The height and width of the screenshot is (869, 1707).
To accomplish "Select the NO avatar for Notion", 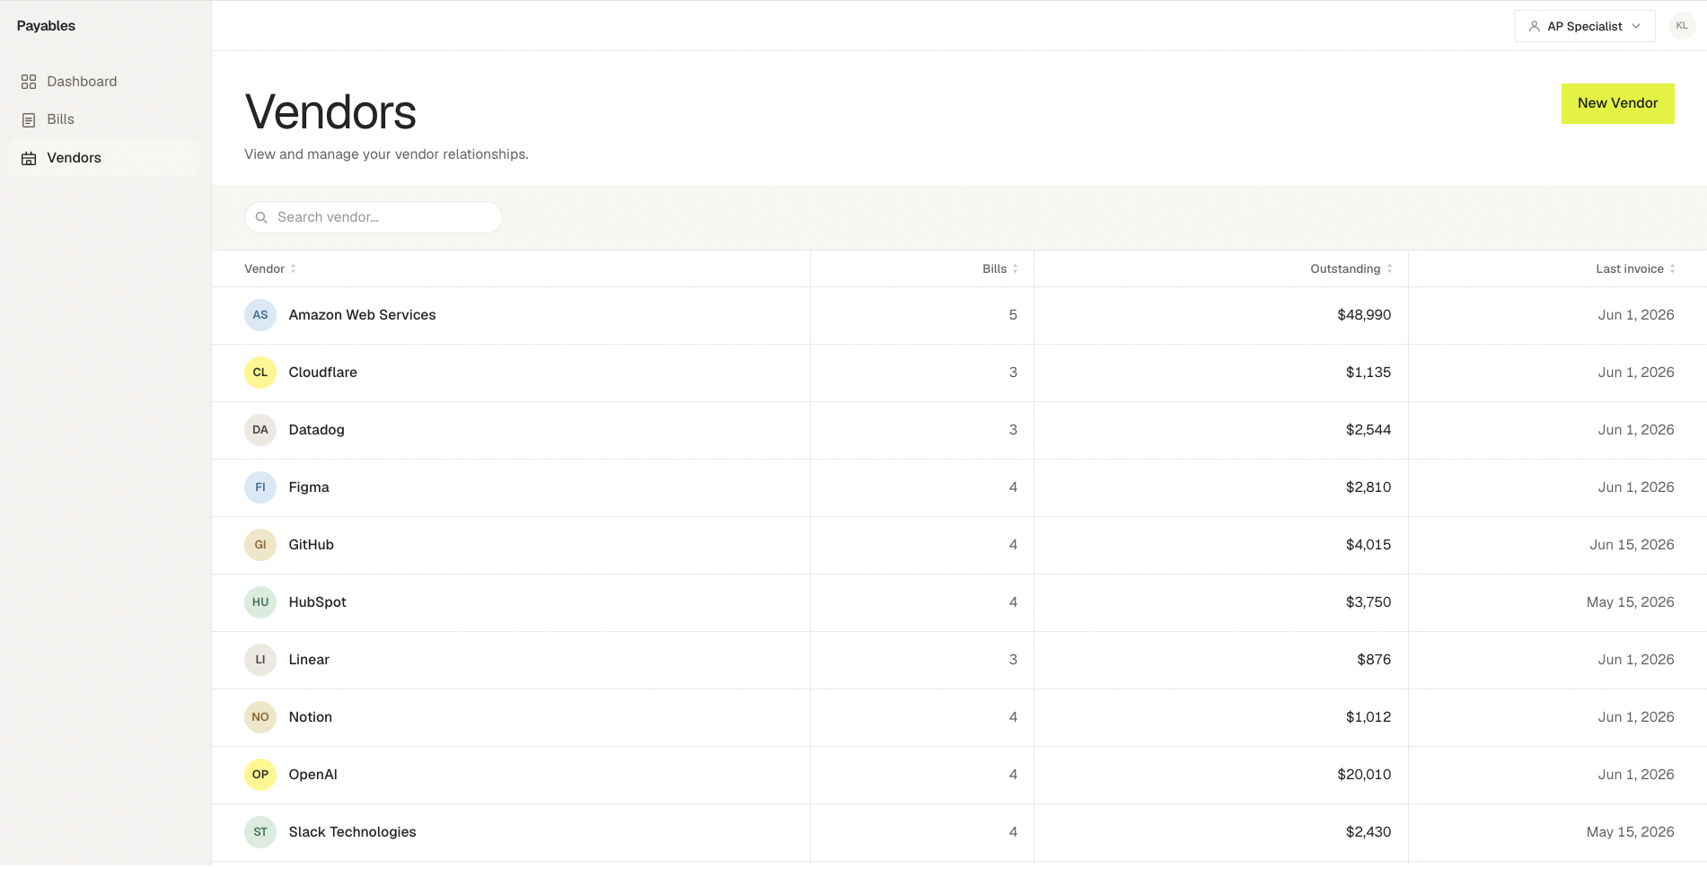I will click(x=260, y=717).
